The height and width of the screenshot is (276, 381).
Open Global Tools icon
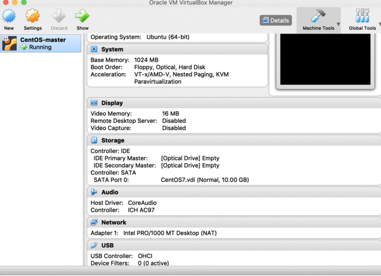pos(362,16)
